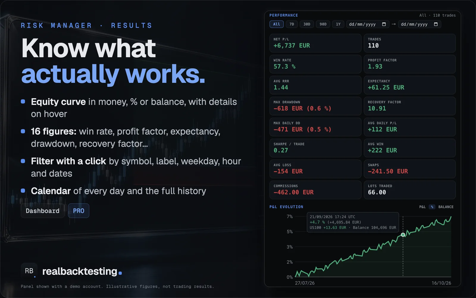Image resolution: width=476 pixels, height=298 pixels.
Task: Click the Profit Factor 1.93 card
Action: coord(410,64)
